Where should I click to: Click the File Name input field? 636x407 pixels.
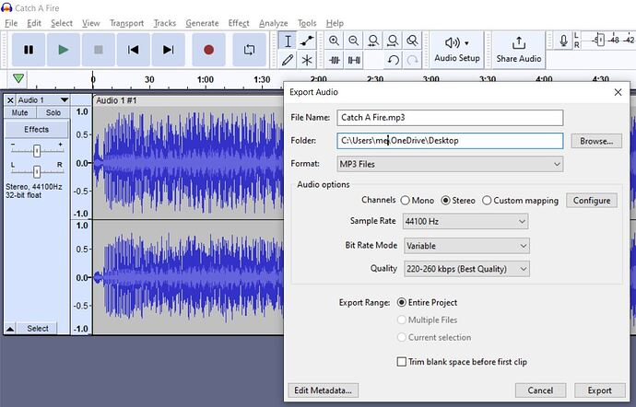450,118
